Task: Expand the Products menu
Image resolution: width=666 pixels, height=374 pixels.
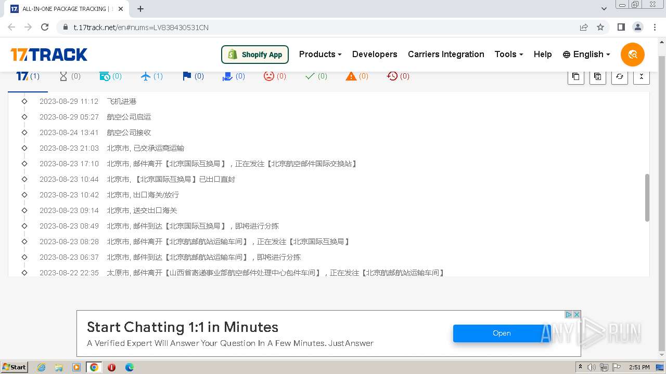Action: (x=321, y=55)
